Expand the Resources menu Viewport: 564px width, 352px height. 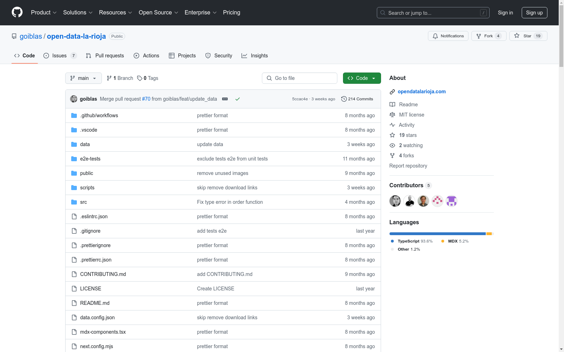[116, 13]
